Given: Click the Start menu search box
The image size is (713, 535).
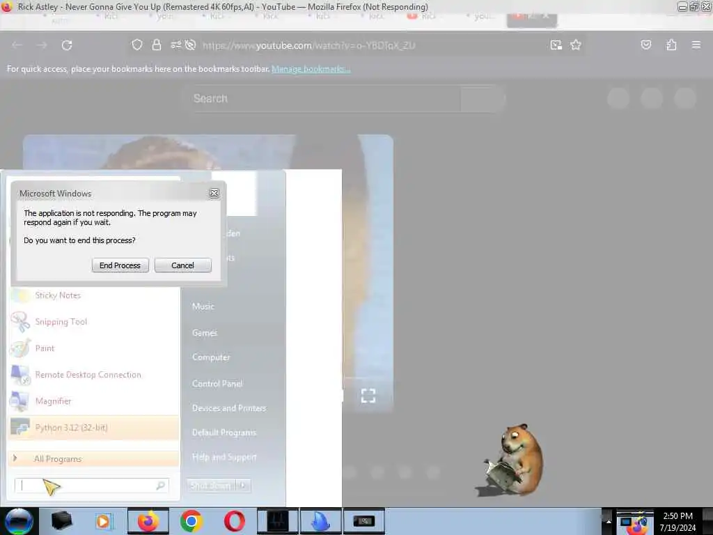Looking at the screenshot, I should (91, 486).
